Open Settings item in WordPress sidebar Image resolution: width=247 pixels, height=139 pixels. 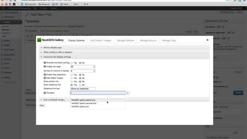8,72
